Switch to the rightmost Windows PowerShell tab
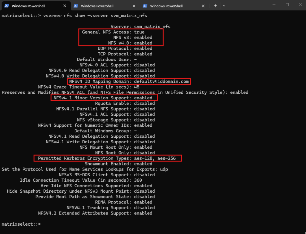 (174, 6)
